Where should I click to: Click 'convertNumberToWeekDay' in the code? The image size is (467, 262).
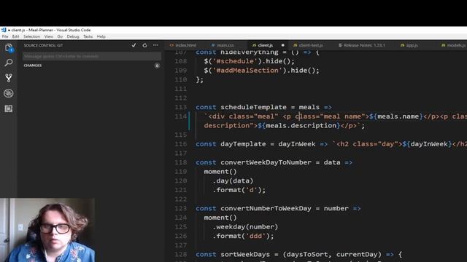click(x=266, y=209)
